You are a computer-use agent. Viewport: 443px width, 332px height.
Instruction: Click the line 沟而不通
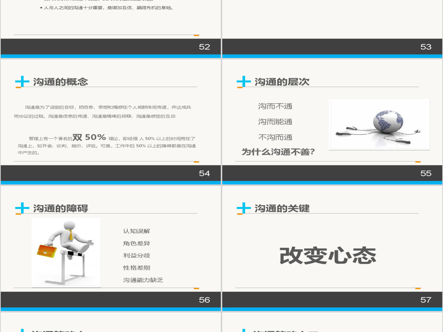tap(275, 106)
